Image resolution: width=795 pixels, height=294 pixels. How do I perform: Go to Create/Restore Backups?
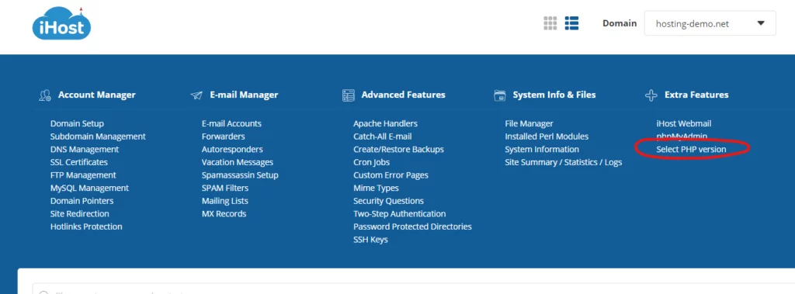coord(398,150)
